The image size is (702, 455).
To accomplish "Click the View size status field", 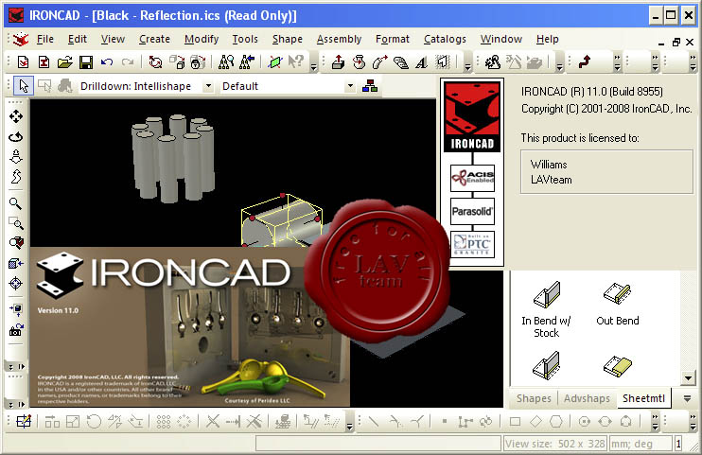I will (x=555, y=444).
